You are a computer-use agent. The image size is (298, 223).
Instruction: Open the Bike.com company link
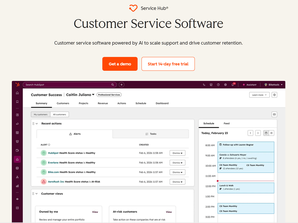tap(53, 172)
